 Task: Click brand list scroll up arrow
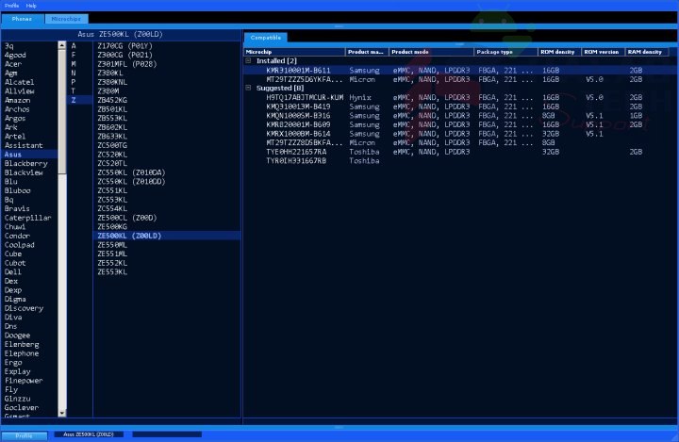pyautogui.click(x=62, y=45)
